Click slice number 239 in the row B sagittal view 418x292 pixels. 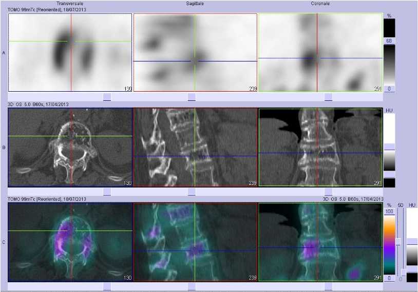tap(253, 183)
